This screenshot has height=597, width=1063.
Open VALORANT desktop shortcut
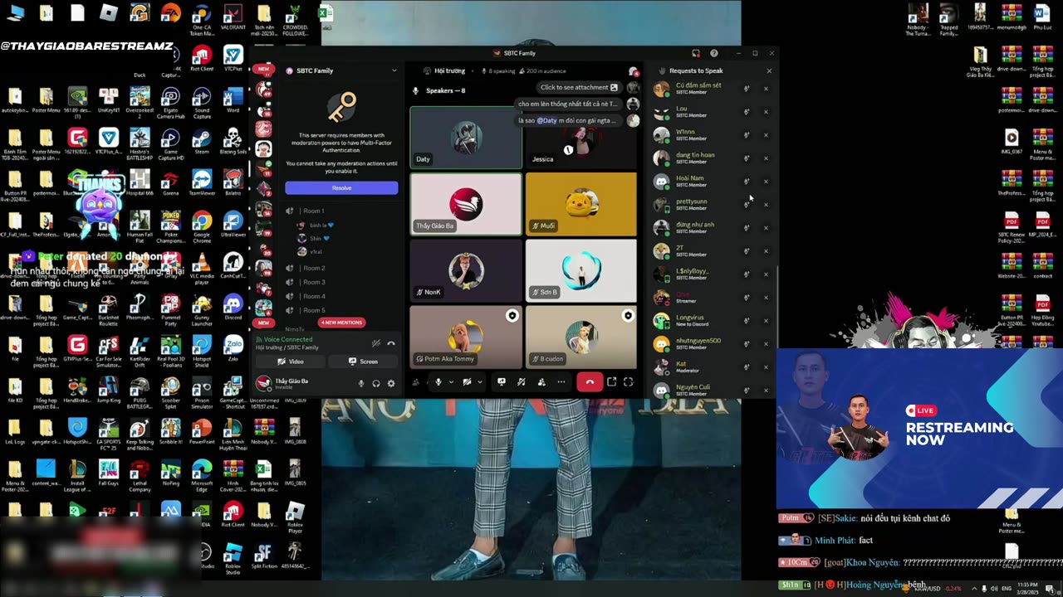[x=233, y=17]
